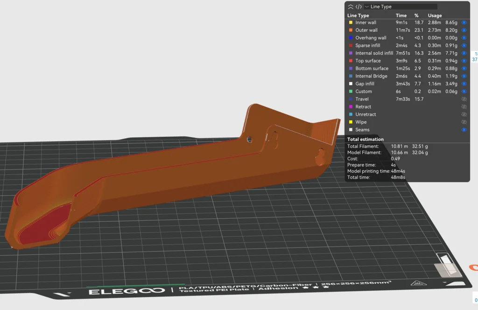
Task: Click the Usage column header
Action: point(435,15)
